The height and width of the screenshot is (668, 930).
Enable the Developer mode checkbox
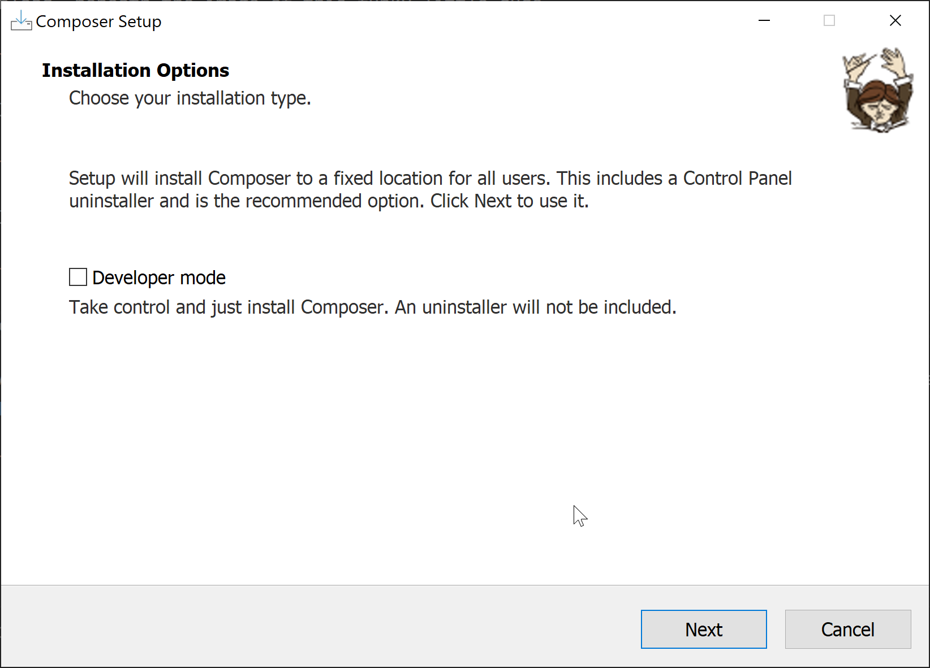pos(78,277)
